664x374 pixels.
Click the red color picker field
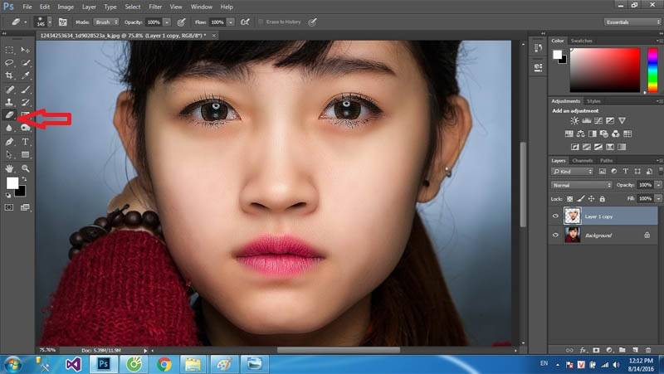pyautogui.click(x=605, y=70)
